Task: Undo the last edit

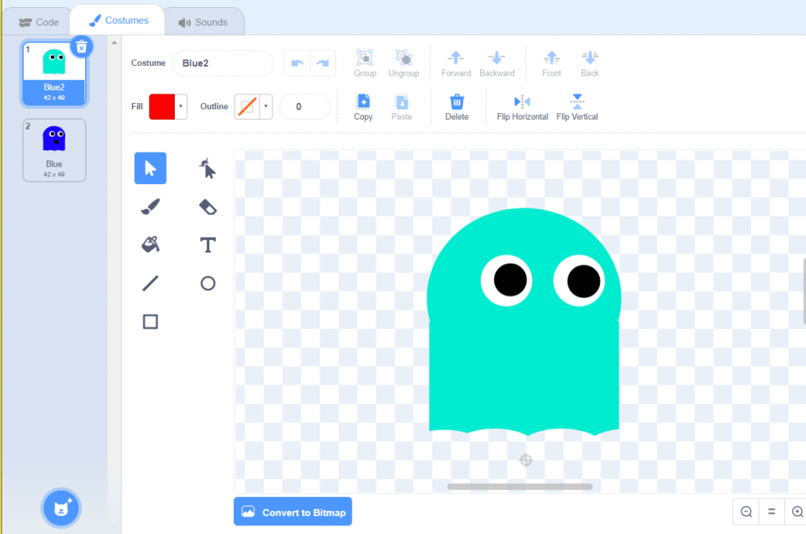Action: [298, 63]
